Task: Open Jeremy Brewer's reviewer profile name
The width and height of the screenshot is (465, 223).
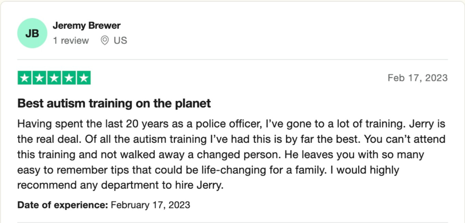Action: tap(86, 26)
